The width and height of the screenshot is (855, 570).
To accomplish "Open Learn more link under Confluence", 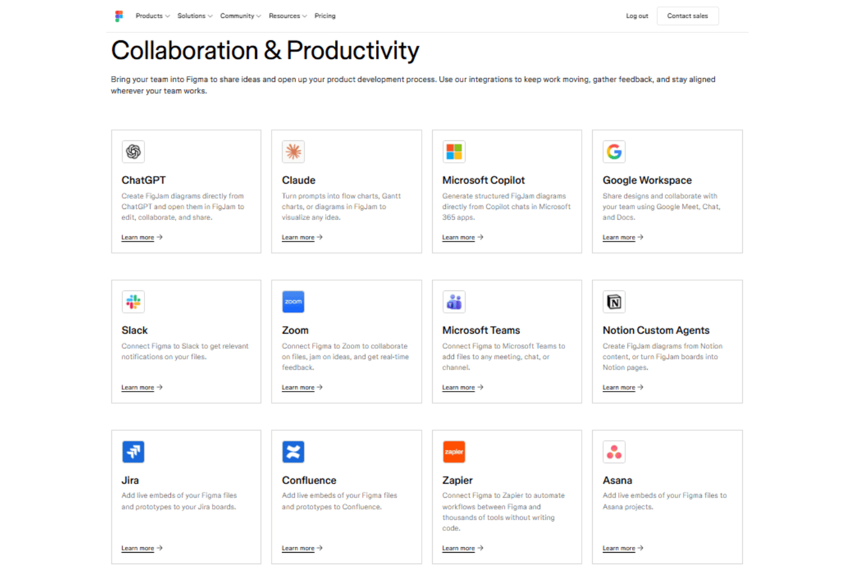I will point(302,548).
